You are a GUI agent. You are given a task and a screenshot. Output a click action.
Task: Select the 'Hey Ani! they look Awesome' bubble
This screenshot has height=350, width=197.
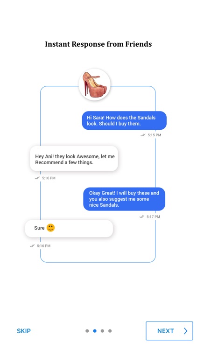pos(74,159)
